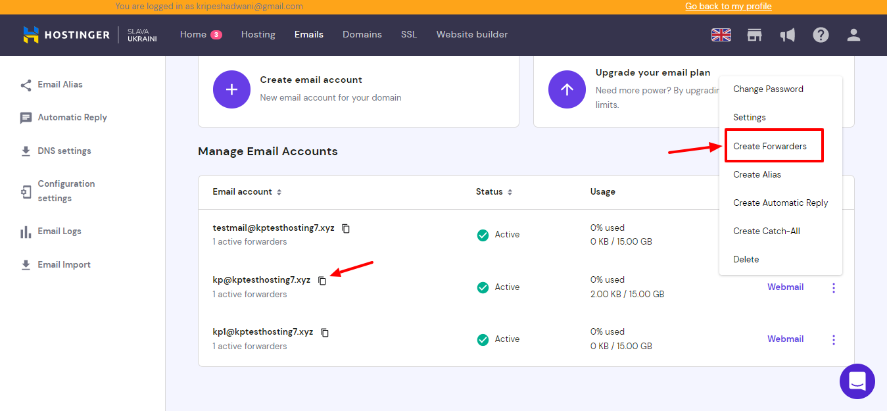Copy the kp@kptesthosting7.xyz email address
Viewport: 887px width, 411px height.
(x=322, y=281)
